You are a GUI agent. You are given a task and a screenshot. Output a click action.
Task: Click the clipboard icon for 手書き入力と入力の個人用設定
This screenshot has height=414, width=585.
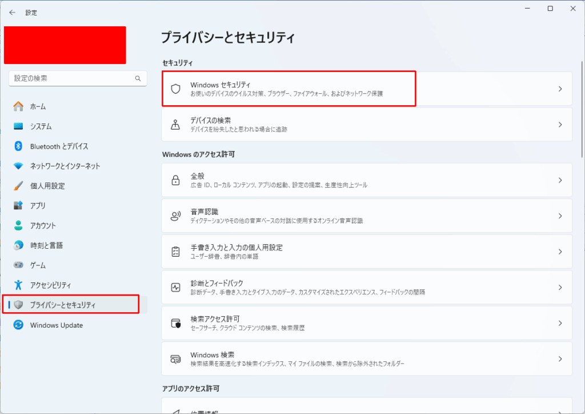click(x=175, y=252)
